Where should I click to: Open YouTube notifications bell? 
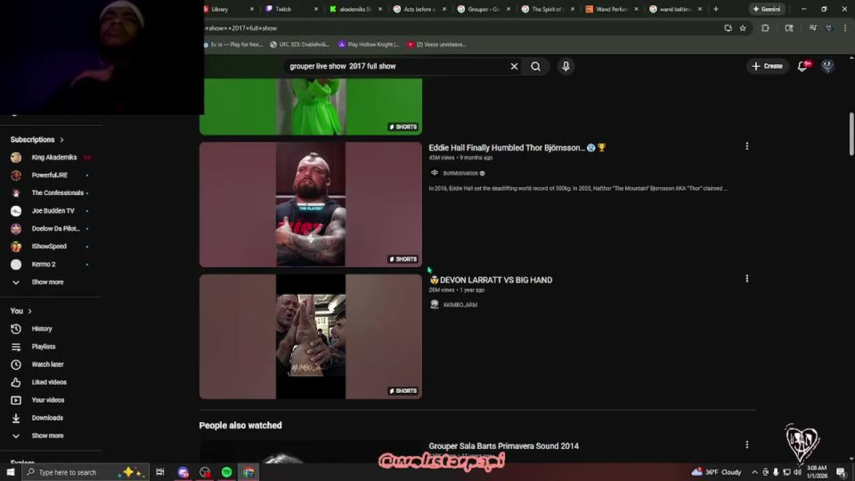click(803, 66)
